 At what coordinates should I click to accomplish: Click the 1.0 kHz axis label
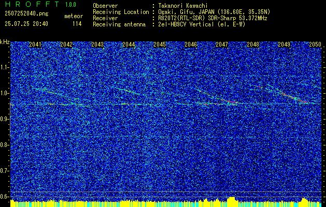click(4, 93)
